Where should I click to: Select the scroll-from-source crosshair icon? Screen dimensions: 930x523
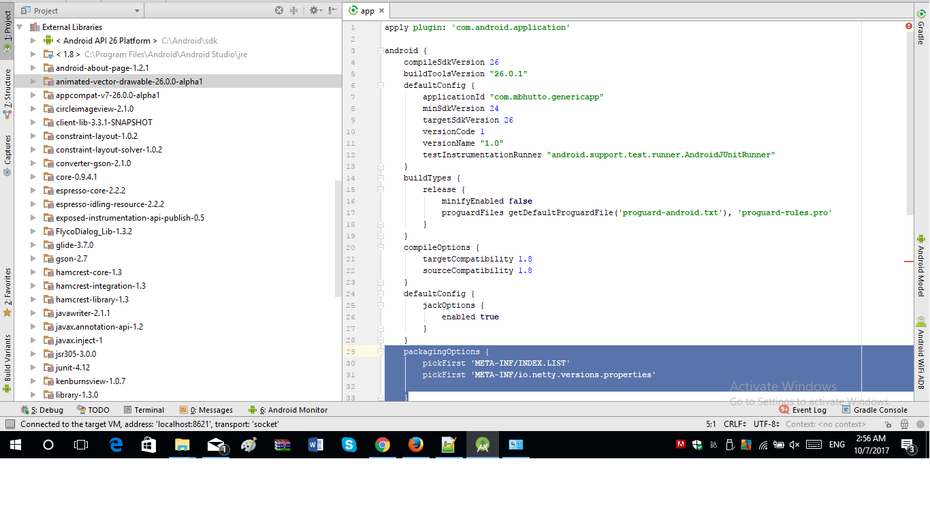pos(278,10)
